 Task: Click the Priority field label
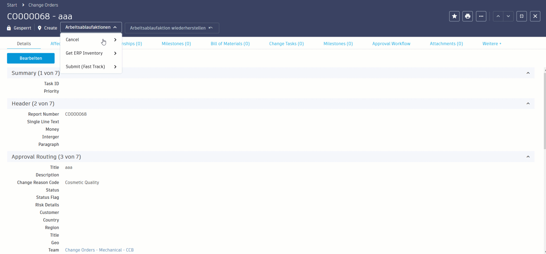click(51, 91)
